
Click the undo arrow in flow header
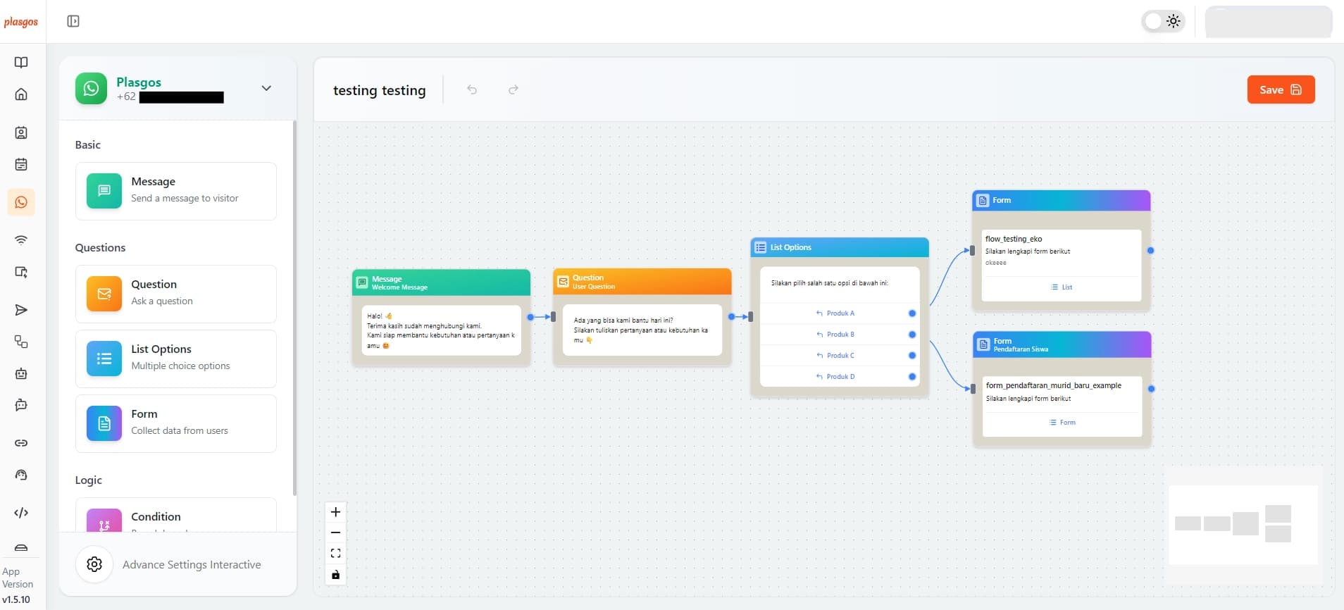pyautogui.click(x=472, y=89)
